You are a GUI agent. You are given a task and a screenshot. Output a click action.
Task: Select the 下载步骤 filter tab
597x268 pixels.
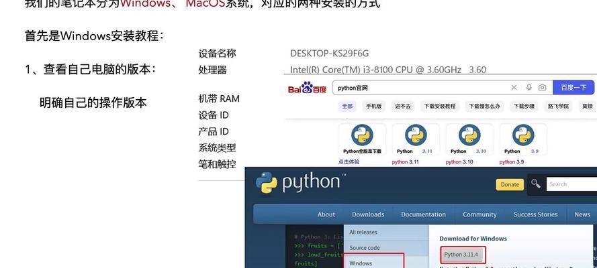pyautogui.click(x=524, y=107)
